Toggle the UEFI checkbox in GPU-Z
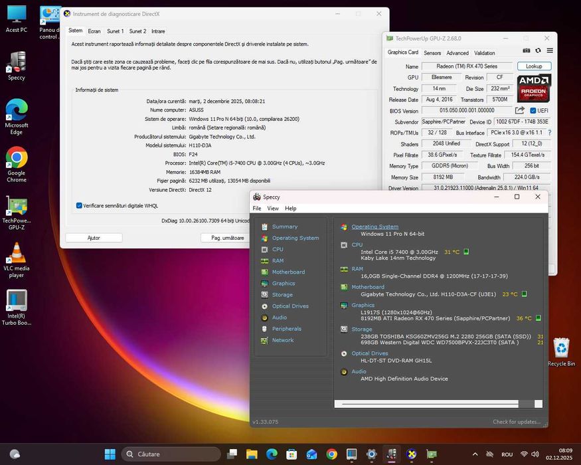The width and height of the screenshot is (581, 465). [x=533, y=110]
